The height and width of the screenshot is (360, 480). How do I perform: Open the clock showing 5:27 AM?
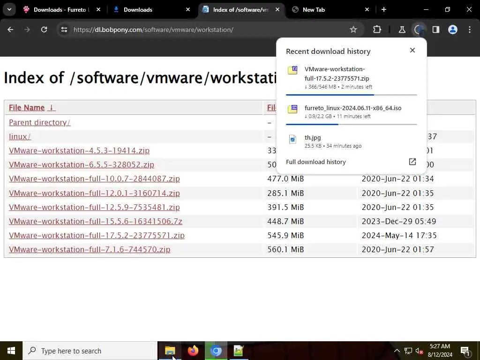(x=440, y=351)
